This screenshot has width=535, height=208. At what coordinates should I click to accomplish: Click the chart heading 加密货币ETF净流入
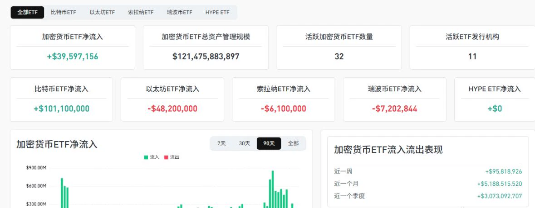pyautogui.click(x=57, y=144)
